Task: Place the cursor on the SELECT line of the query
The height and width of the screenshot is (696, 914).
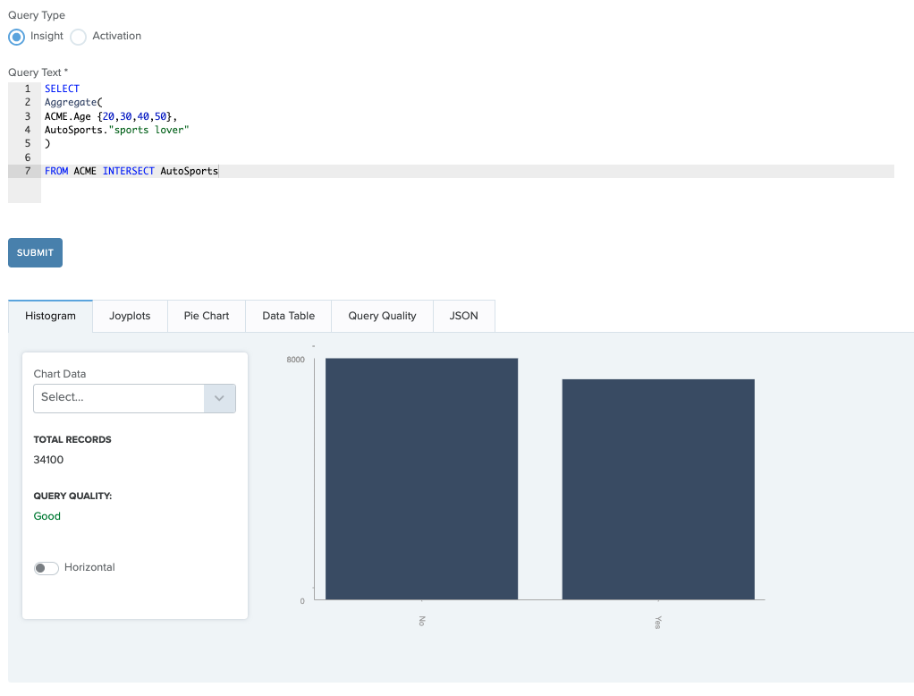Action: 62,89
